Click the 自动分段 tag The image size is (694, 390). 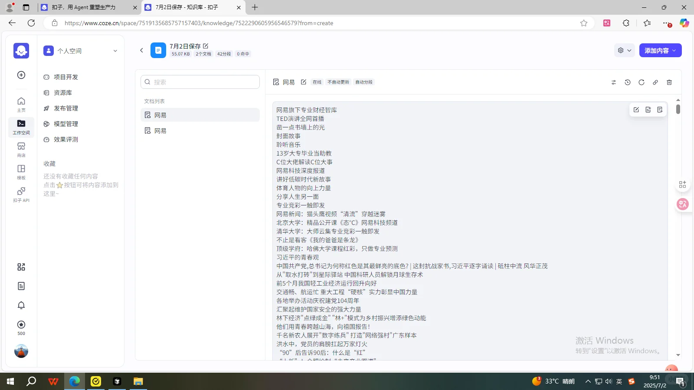[x=364, y=82]
